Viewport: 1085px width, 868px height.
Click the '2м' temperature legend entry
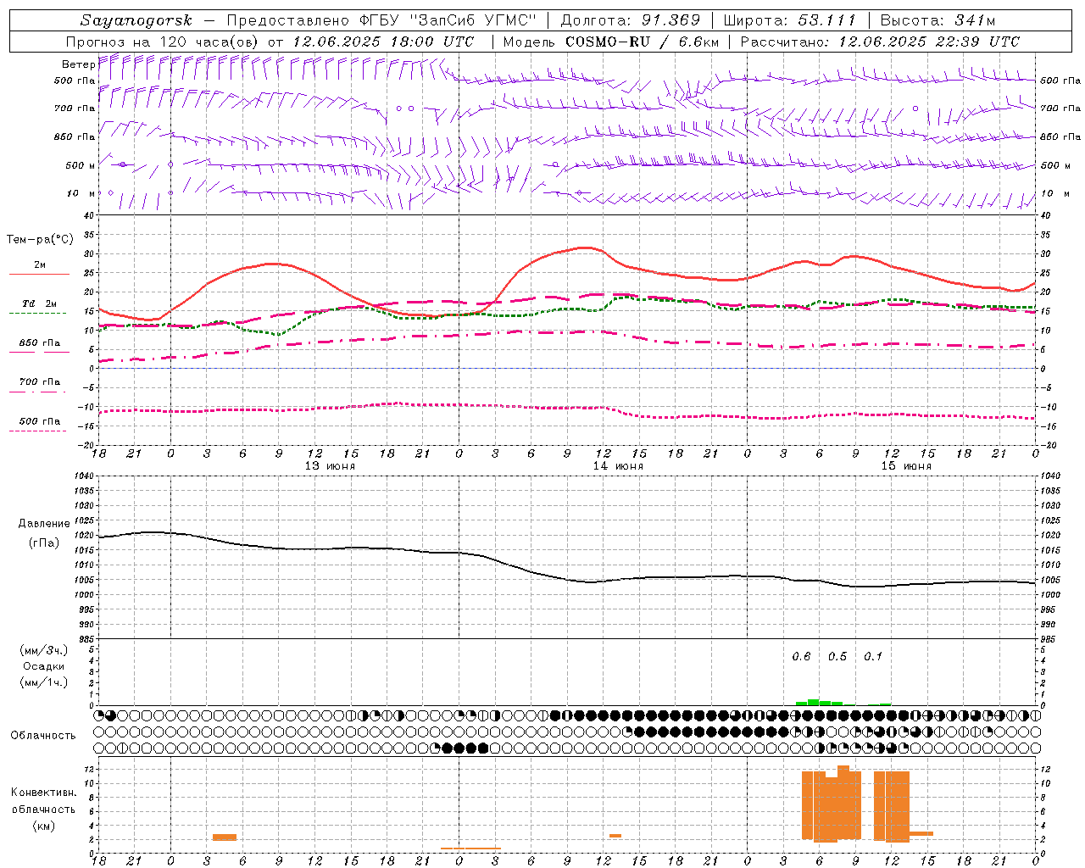40,265
